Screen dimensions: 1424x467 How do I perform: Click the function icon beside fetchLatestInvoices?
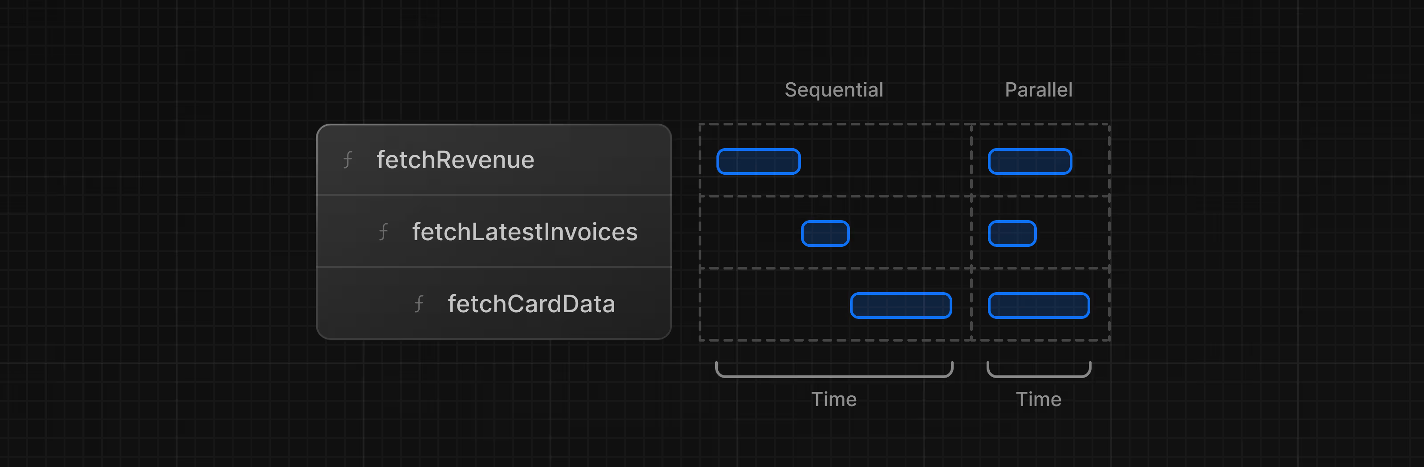click(x=383, y=232)
